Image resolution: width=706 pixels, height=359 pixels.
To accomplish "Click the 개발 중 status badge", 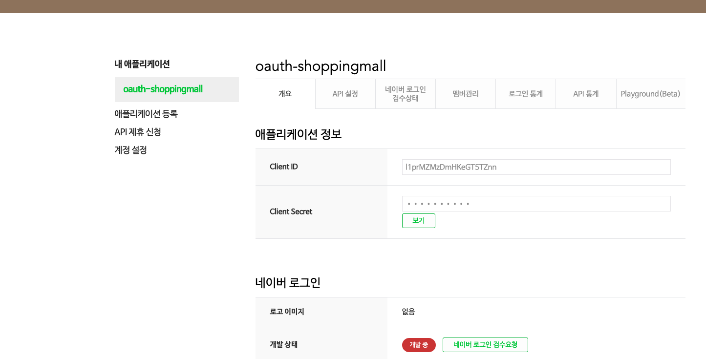I will coord(419,345).
